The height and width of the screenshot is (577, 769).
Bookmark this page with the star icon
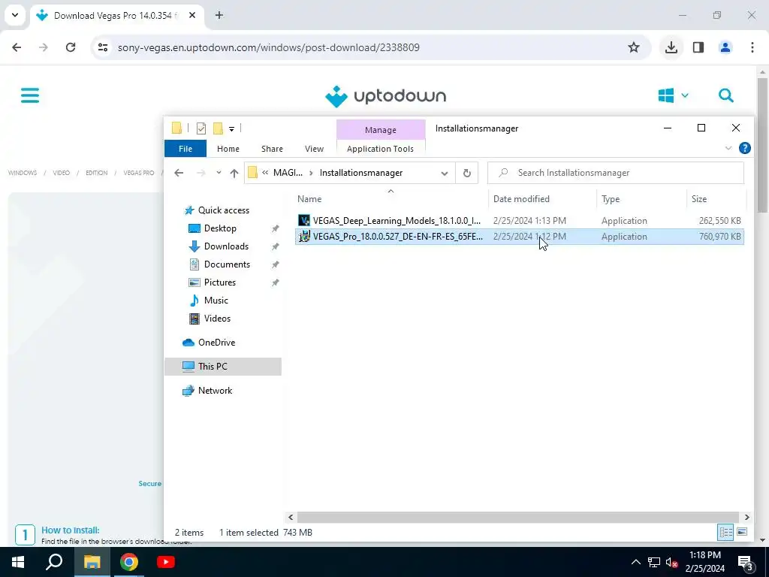634,47
